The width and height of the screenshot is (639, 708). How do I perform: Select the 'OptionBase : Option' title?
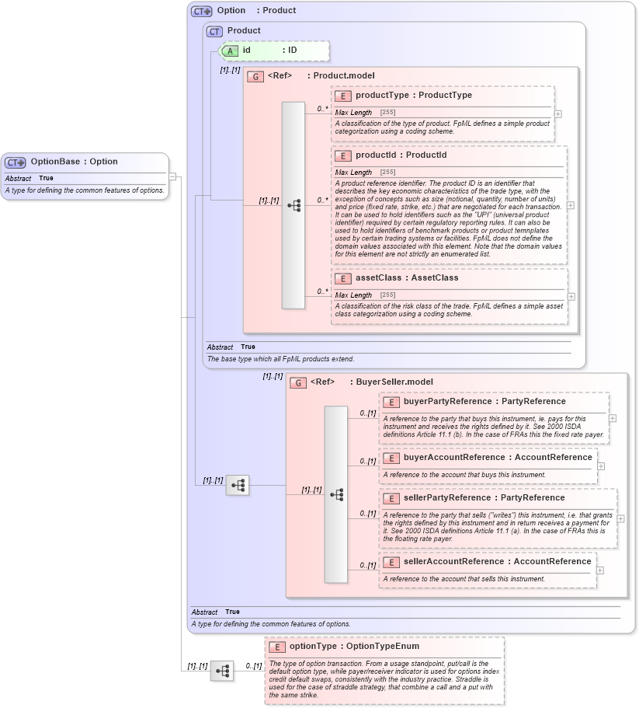(x=74, y=162)
